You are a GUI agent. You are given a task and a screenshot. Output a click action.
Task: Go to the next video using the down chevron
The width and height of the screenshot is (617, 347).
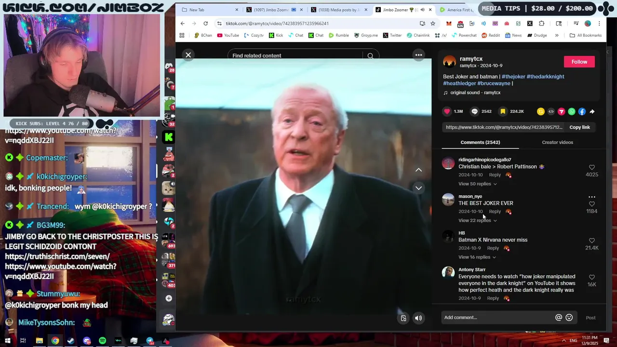coord(418,188)
